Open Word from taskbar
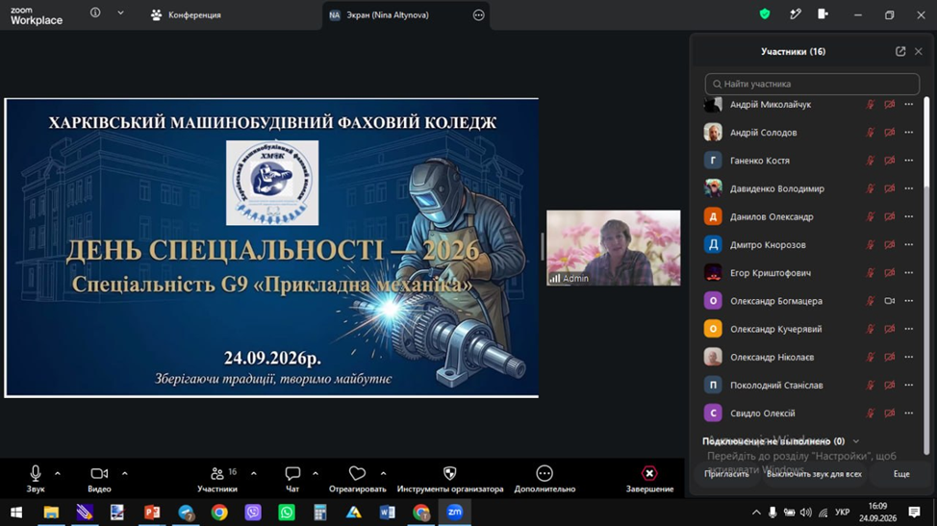 pyautogui.click(x=388, y=513)
